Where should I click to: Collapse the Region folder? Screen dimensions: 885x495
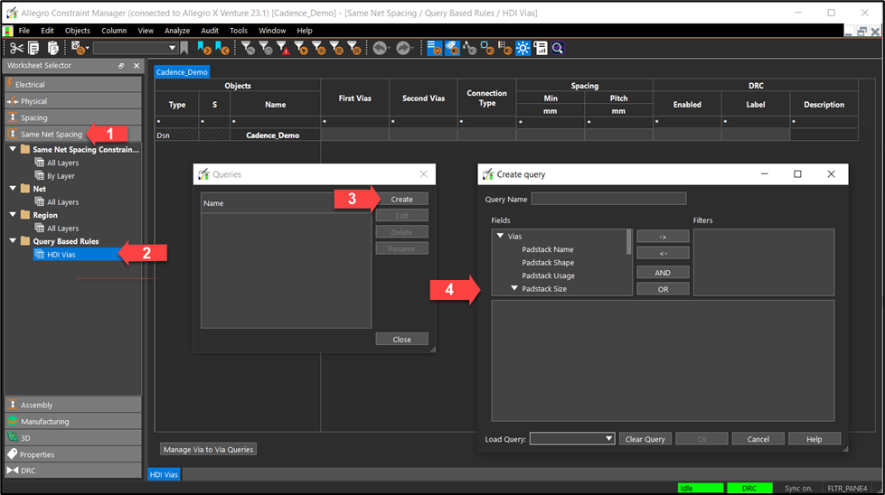(13, 215)
